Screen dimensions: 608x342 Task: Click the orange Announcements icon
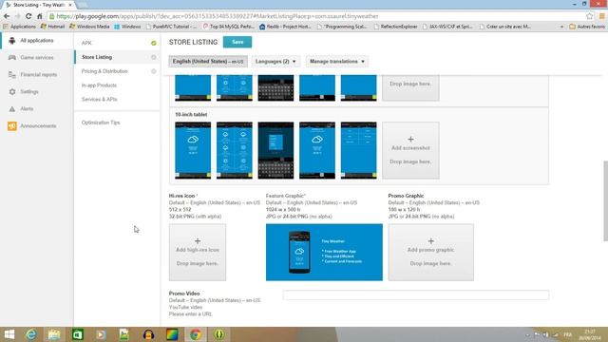(x=12, y=126)
